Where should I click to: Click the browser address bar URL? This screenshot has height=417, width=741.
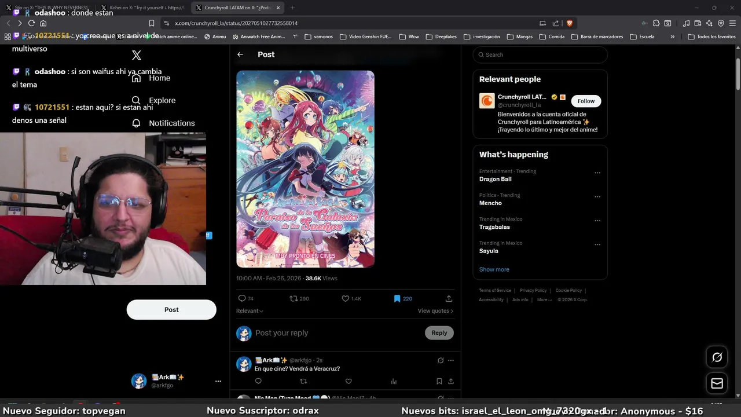236,23
